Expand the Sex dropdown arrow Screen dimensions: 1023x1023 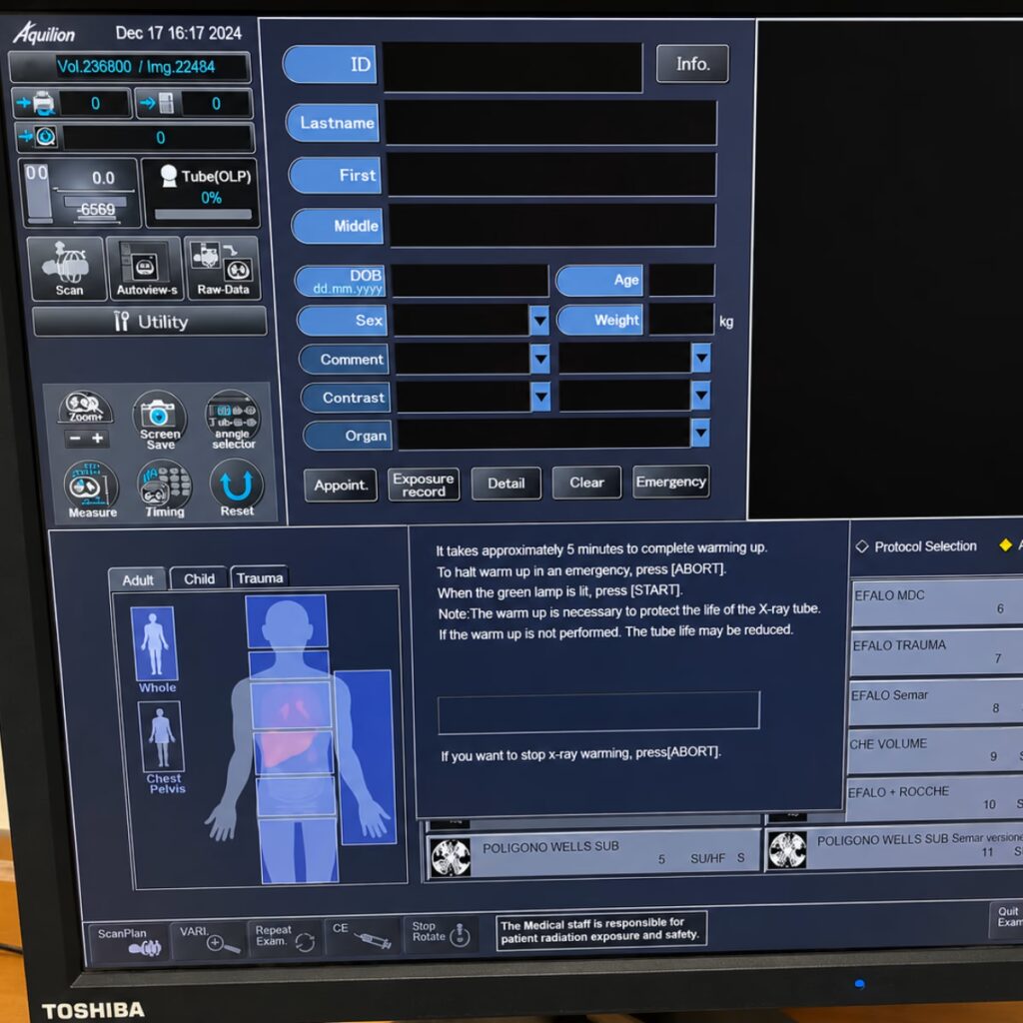(539, 321)
